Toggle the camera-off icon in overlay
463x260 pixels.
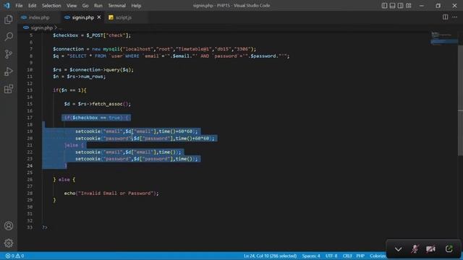[431, 249]
